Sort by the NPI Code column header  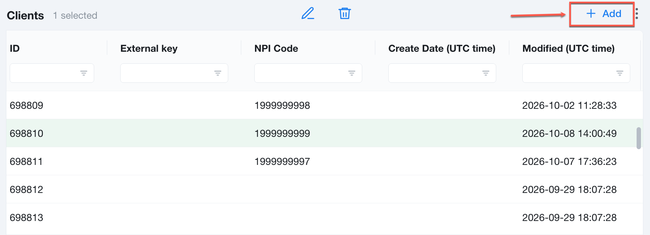pos(276,48)
